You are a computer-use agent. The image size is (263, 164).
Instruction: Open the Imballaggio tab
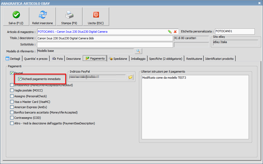tap(138, 59)
